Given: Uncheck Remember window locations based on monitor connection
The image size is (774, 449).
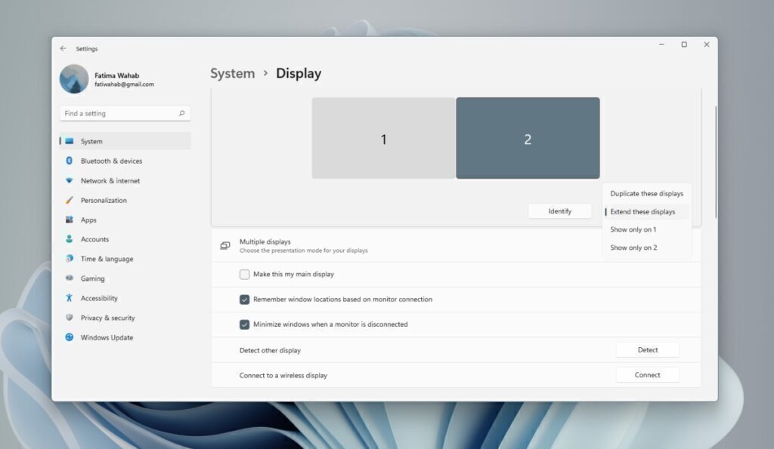Looking at the screenshot, I should [244, 300].
